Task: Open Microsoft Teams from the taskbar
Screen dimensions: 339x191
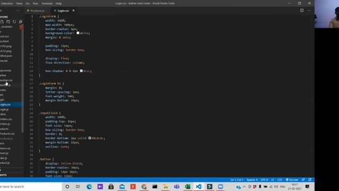Action: [176, 186]
